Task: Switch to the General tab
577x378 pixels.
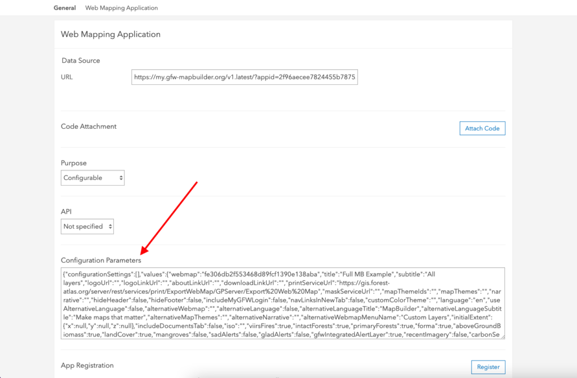Action: (64, 7)
